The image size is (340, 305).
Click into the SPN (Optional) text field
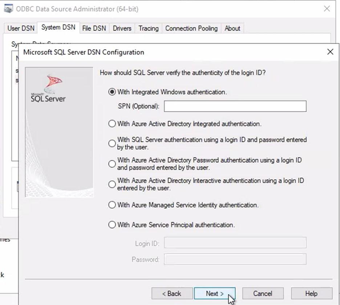(235, 106)
